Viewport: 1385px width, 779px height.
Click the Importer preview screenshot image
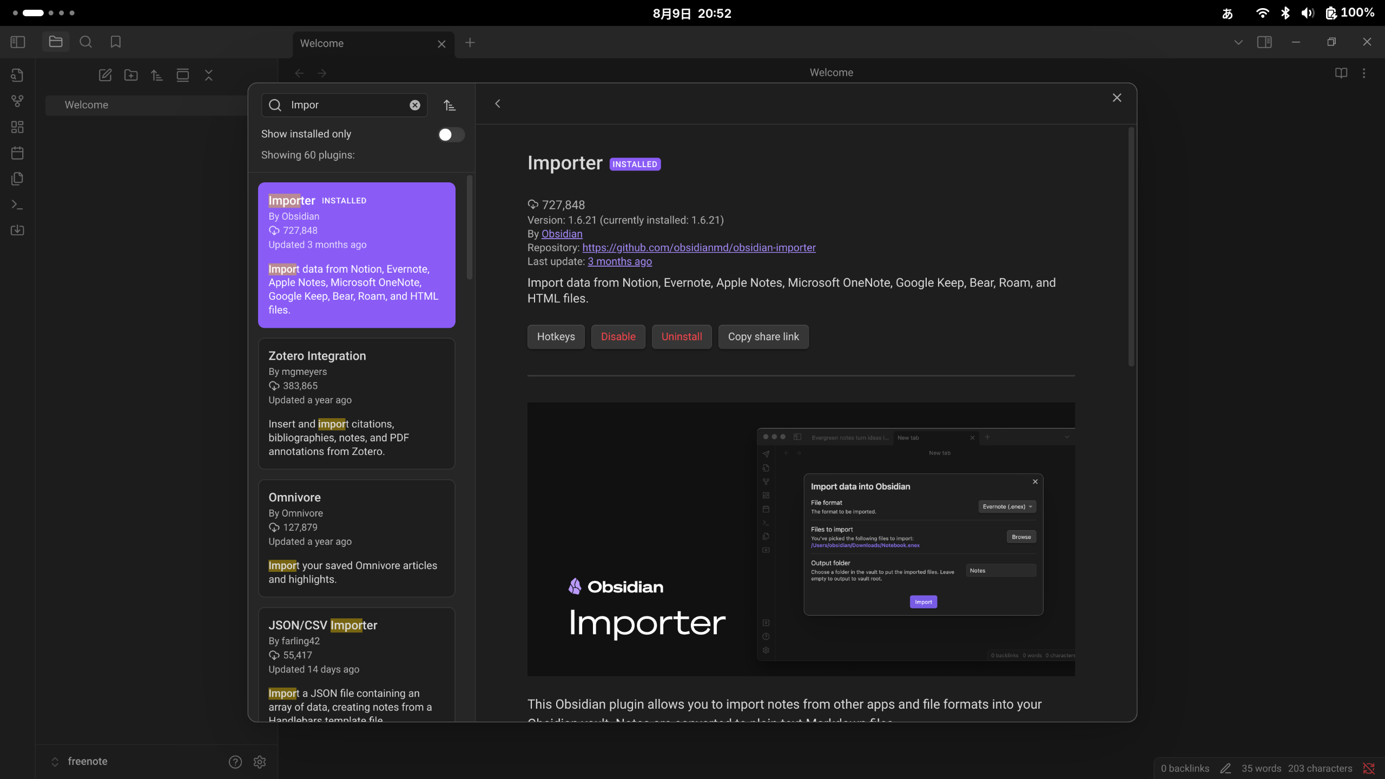[x=801, y=539]
